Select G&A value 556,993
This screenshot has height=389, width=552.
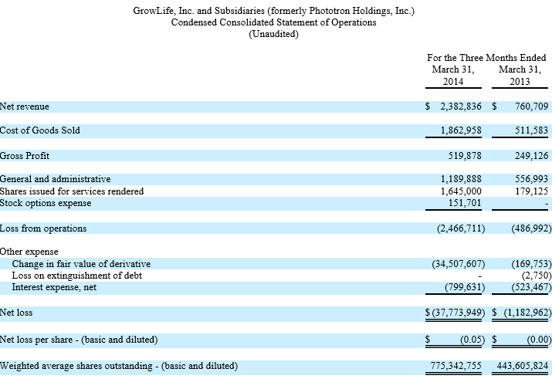click(x=532, y=179)
